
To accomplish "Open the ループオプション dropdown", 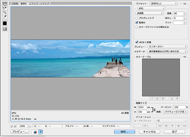I will point(171,121).
